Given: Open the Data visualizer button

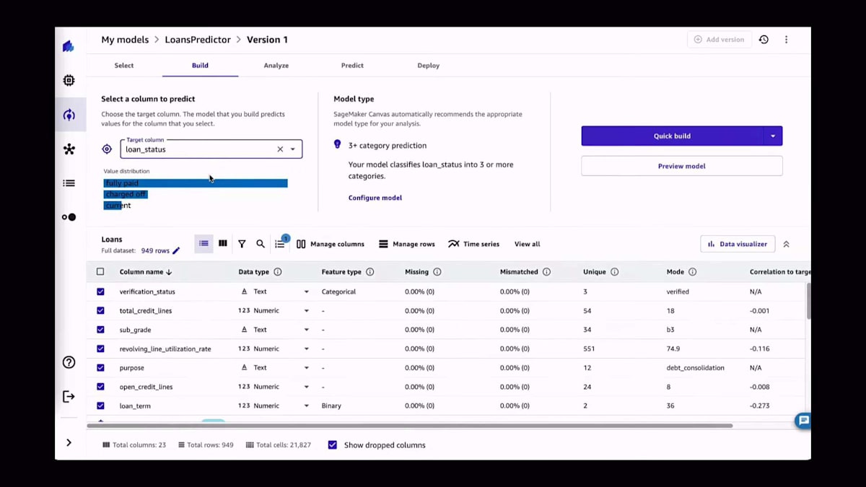Looking at the screenshot, I should click(x=738, y=244).
